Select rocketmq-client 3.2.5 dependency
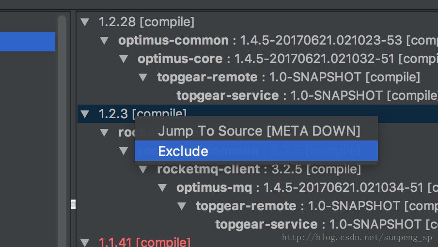This screenshot has width=438, height=247. 208,169
